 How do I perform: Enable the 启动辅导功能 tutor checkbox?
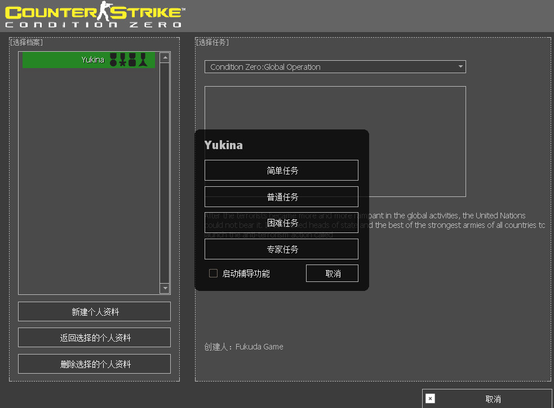pos(213,273)
